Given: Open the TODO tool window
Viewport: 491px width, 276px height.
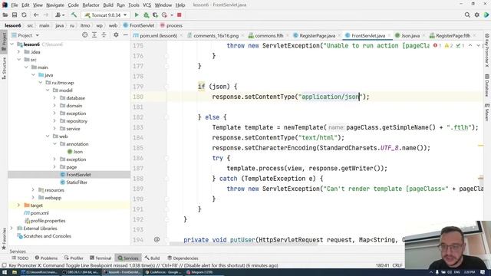Looking at the screenshot, I should (x=20, y=258).
